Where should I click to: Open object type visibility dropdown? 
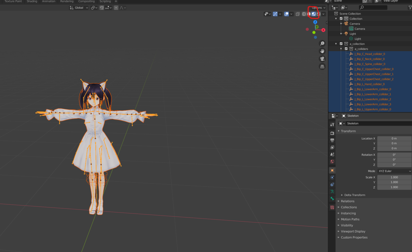(x=267, y=14)
